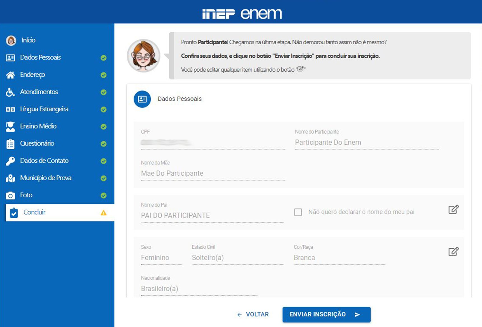482x327 pixels.
Task: Click the VOLTAR button
Action: click(x=253, y=314)
